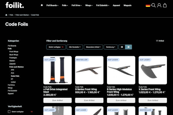
Task: Open the Magazin menu item
Action: click(x=127, y=5)
